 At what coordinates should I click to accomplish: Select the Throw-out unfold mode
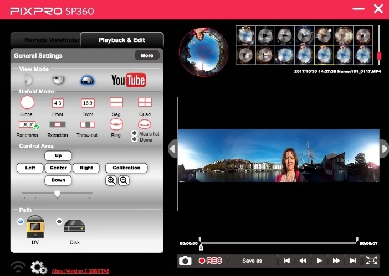[88, 124]
